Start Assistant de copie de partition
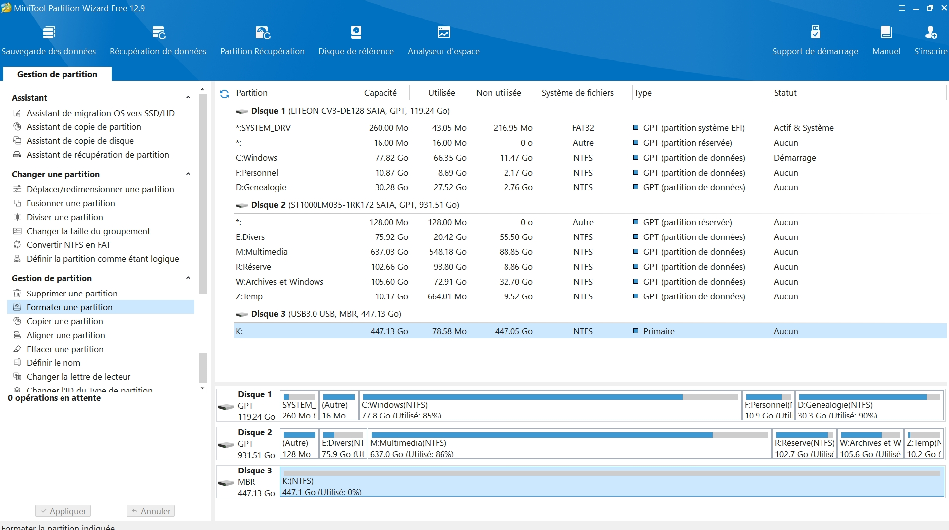The image size is (949, 530). coord(84,127)
